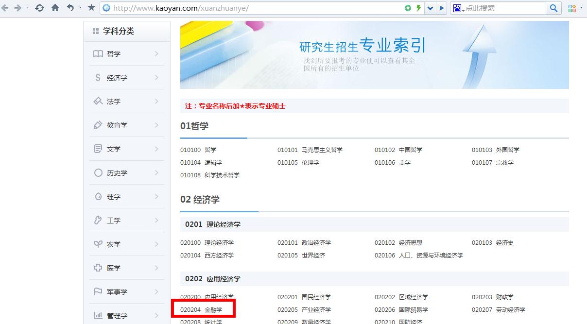Screen dimensions: 587x324
Task: Select the medical cross icon for 医学
Action: [x=98, y=268]
